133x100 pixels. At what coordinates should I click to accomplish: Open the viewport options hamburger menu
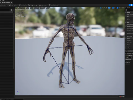pos(16,8)
